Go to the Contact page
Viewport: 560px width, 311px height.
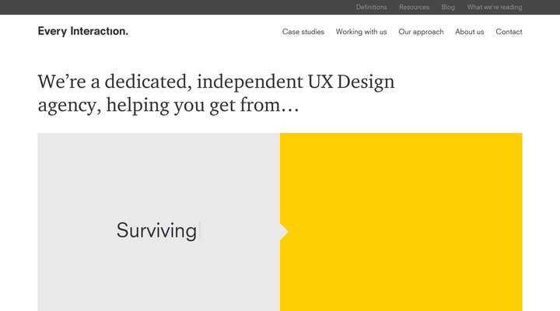(x=509, y=32)
